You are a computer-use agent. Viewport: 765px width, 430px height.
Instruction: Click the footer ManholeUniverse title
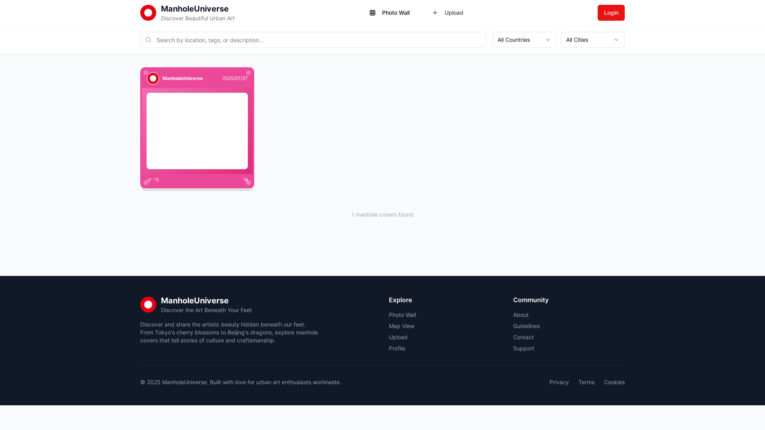[195, 301]
